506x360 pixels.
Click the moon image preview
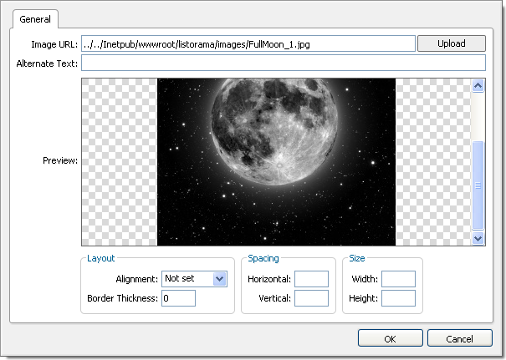[276, 162]
